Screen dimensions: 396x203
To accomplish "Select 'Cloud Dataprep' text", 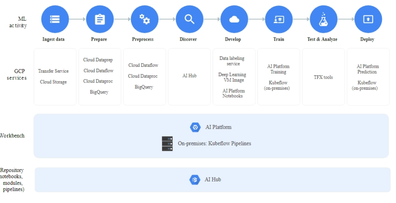I will 98,60.
